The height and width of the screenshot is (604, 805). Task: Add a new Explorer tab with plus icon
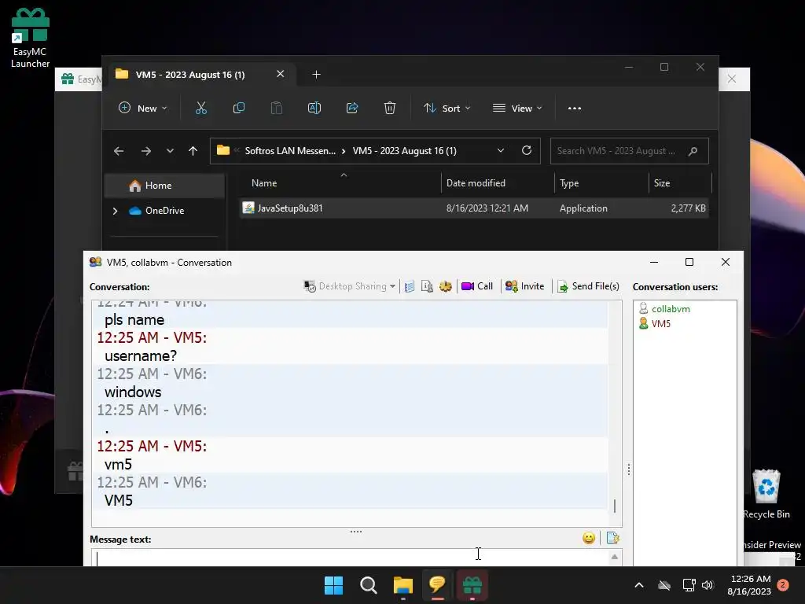pos(316,75)
